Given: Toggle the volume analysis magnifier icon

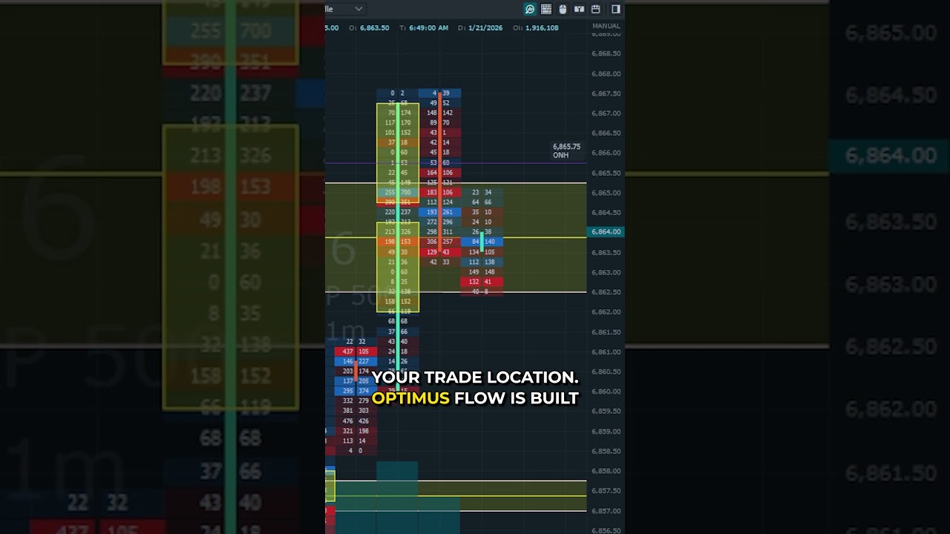Looking at the screenshot, I should pyautogui.click(x=530, y=9).
